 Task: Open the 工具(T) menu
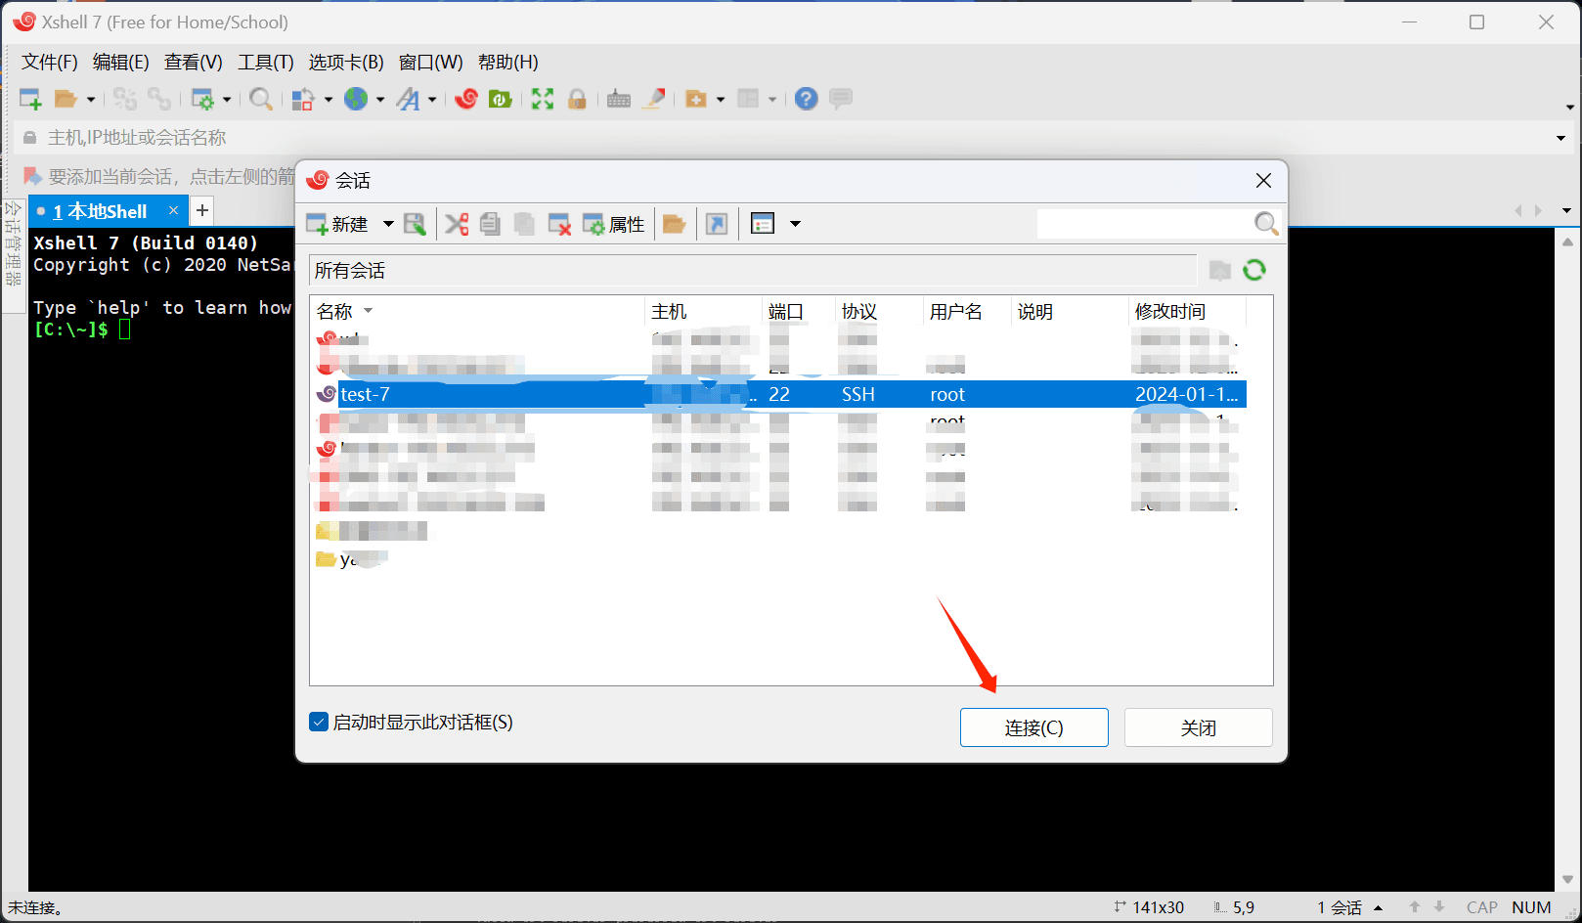point(266,63)
